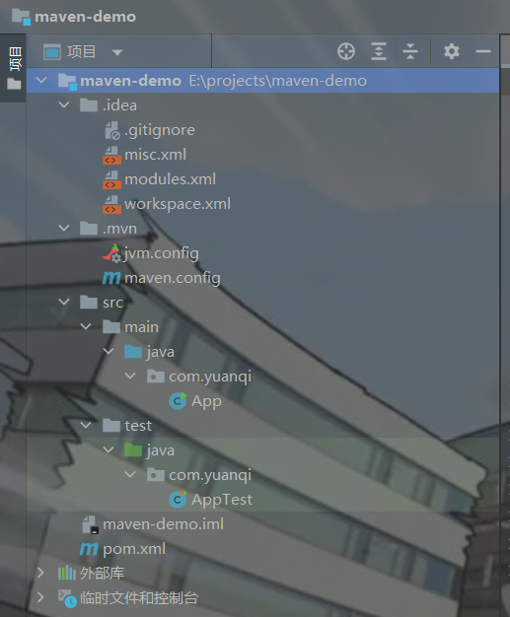Click the src folder icon
The image size is (510, 617).
[x=89, y=303]
